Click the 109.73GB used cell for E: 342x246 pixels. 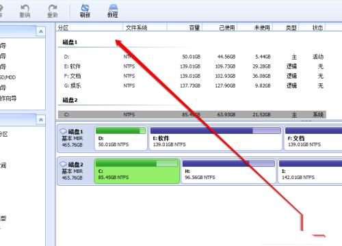pyautogui.click(x=225, y=66)
